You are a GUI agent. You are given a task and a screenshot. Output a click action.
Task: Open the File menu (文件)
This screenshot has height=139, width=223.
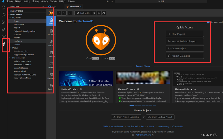[10, 1]
